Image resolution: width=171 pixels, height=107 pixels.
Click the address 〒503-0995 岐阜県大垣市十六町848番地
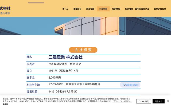click(74, 84)
